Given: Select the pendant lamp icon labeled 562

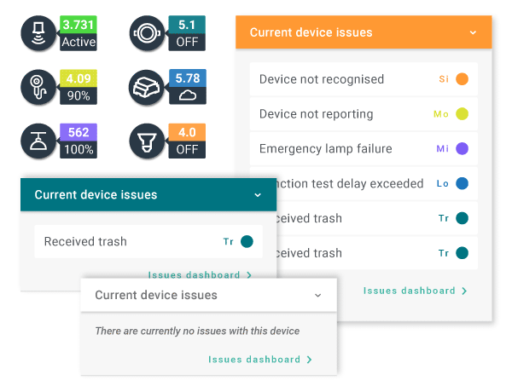Looking at the screenshot, I should [x=38, y=141].
